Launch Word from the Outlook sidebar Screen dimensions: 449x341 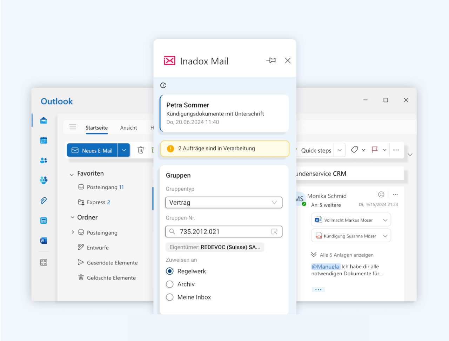[43, 241]
